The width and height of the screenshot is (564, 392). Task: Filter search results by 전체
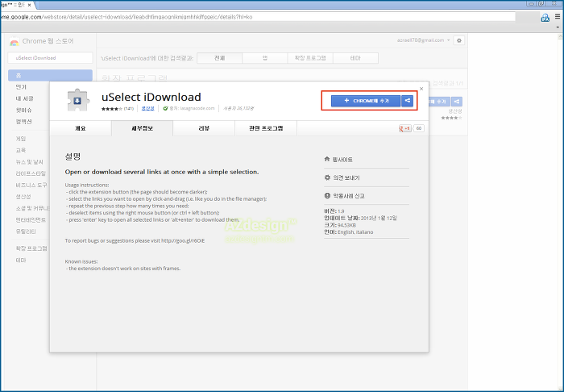coord(219,58)
